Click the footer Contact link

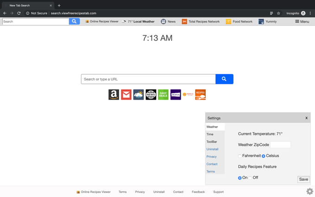tap(178, 192)
